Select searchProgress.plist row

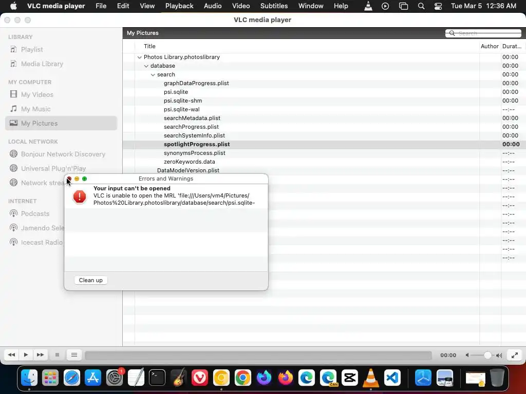click(191, 127)
